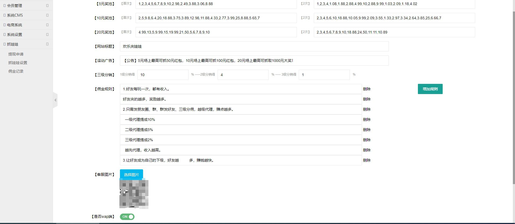Collapse sidebar with the left arrow handle
Viewport: 515px width, 224px height.
click(55, 100)
